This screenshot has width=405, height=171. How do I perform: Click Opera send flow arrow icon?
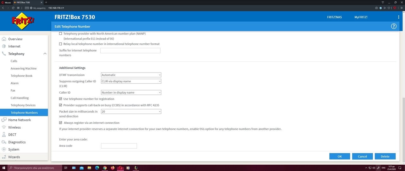click(385, 8)
